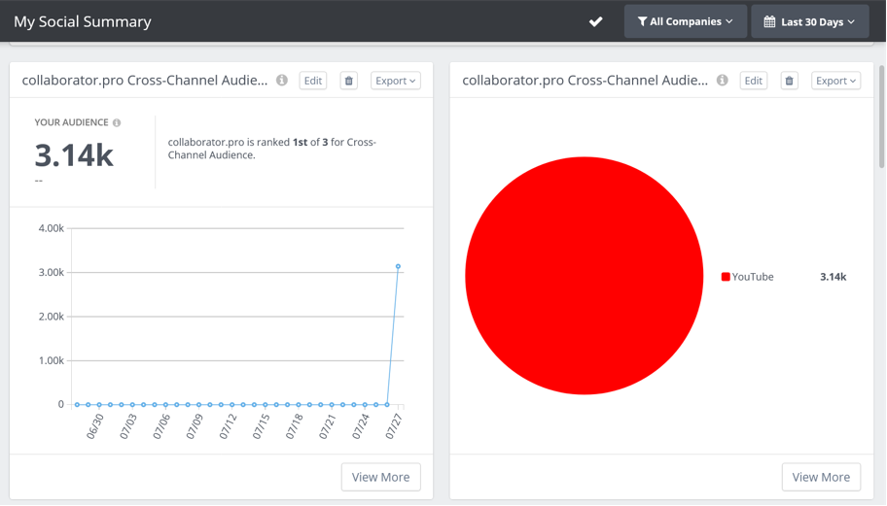Viewport: 887px width, 506px height.
Task: Delete the right widget using the trash icon
Action: tap(790, 81)
